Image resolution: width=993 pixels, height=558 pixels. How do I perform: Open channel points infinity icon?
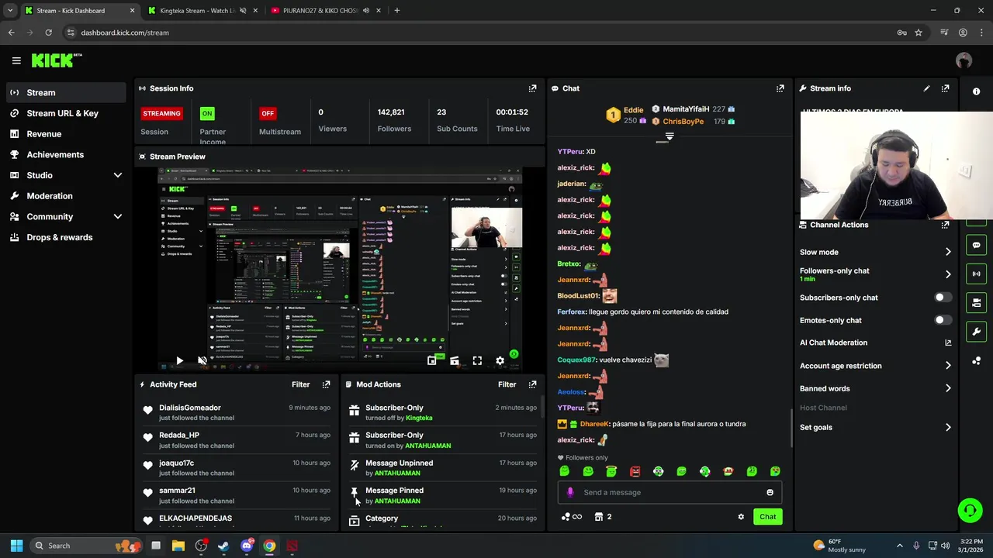click(571, 517)
